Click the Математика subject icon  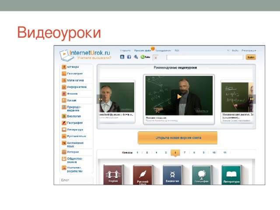[x=64, y=80]
